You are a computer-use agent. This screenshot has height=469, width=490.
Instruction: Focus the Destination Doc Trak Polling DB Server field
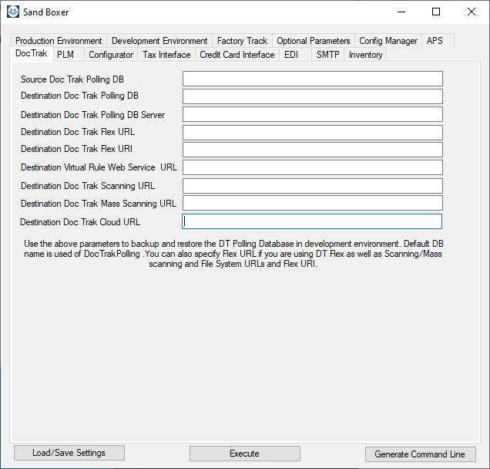coord(312,114)
